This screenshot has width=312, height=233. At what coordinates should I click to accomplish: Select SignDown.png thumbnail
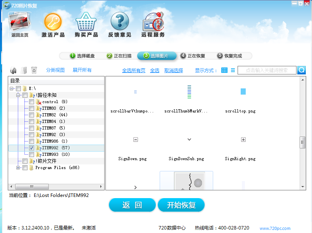click(x=136, y=140)
